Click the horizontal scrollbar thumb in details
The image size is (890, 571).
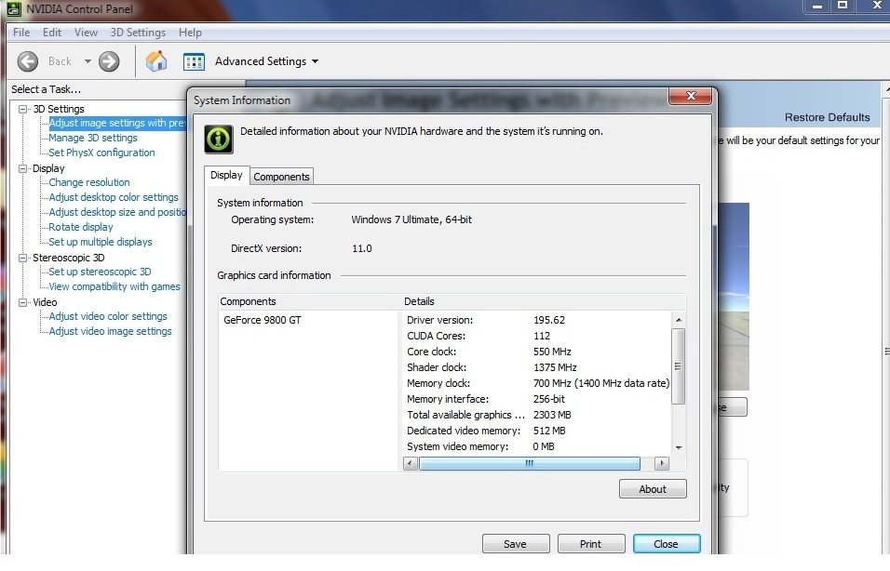tap(529, 464)
